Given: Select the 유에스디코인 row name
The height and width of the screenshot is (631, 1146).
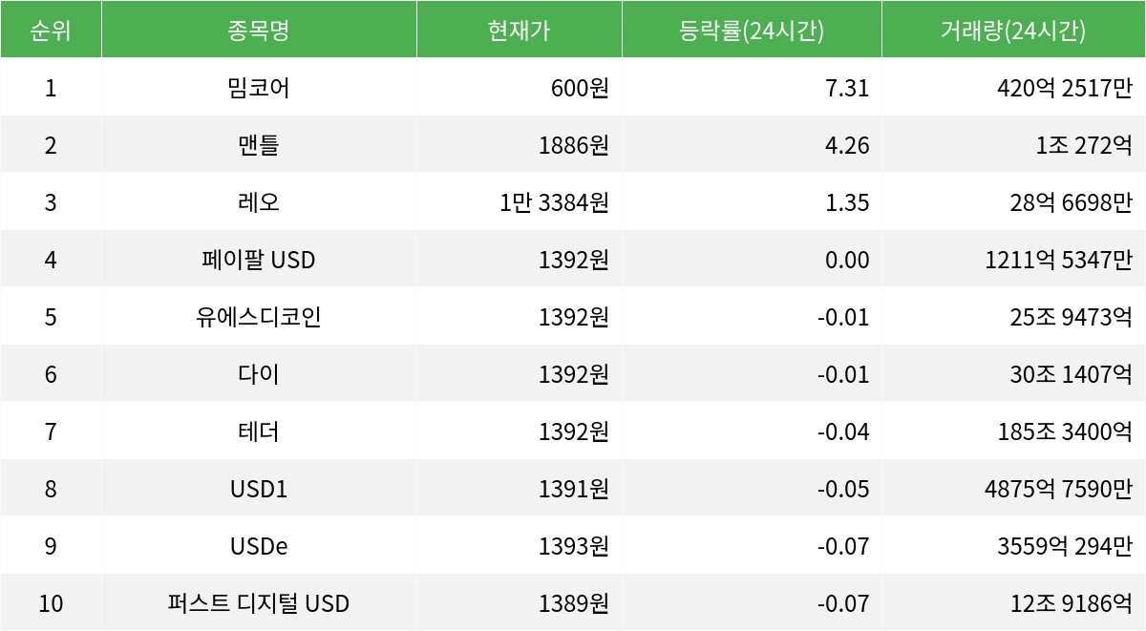Looking at the screenshot, I should click(259, 317).
